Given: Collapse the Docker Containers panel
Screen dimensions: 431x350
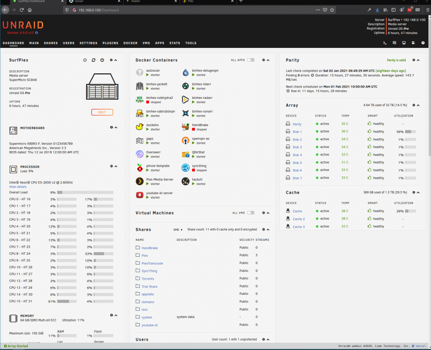Looking at the screenshot, I should tap(268, 60).
